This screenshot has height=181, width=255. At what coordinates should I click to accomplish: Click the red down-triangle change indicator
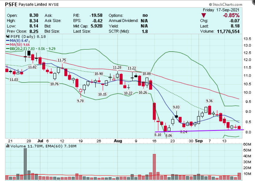tap(203, 16)
